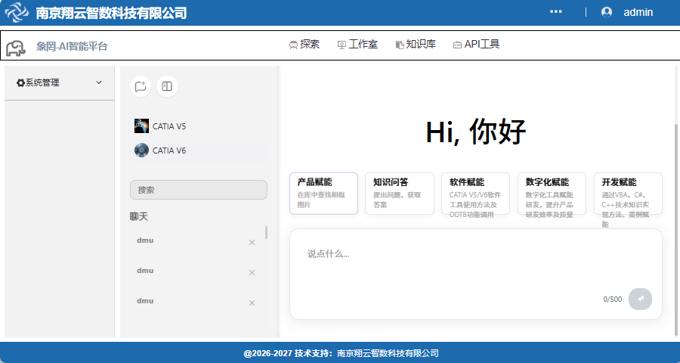
Task: Click the gear icon beside 系统管理
Action: pyautogui.click(x=20, y=82)
